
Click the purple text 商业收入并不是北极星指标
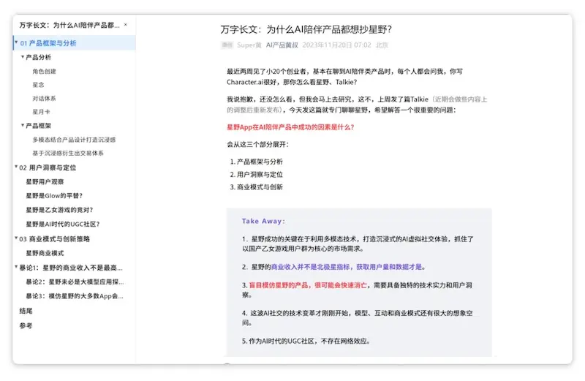310,267
